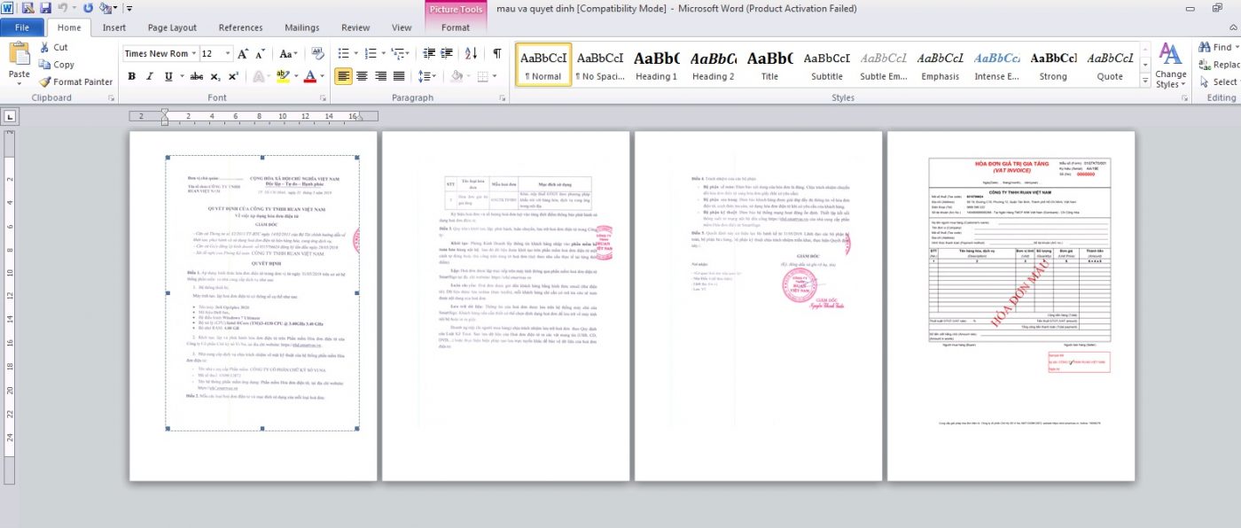
Task: Switch to the Page Layout tab
Action: point(172,27)
